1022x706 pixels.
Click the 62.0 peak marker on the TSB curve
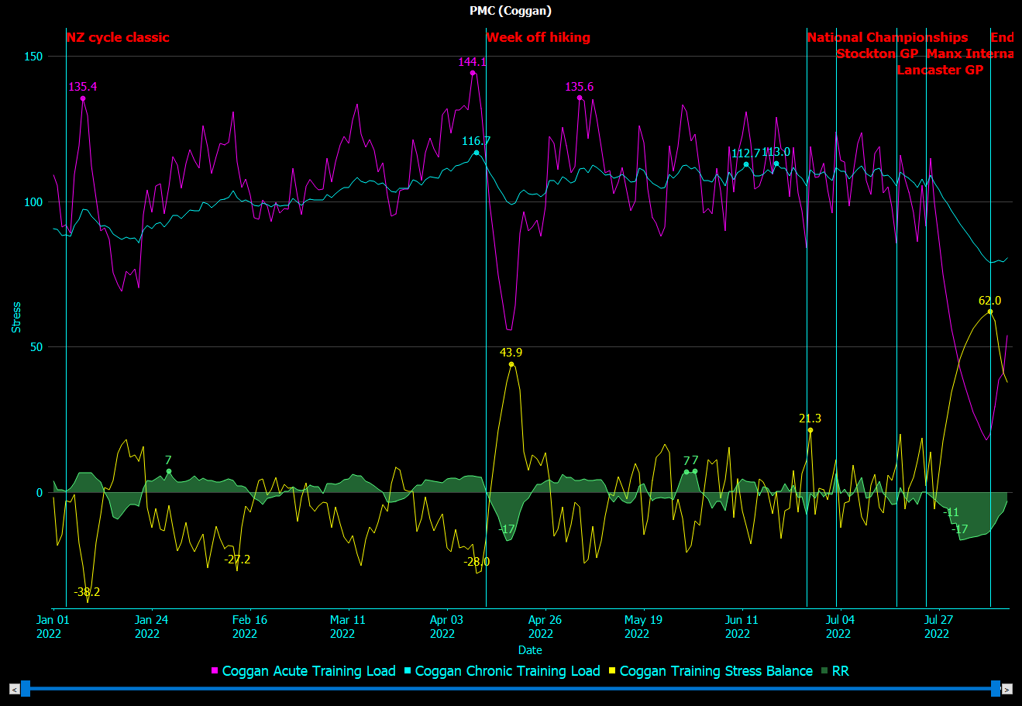pyautogui.click(x=989, y=311)
